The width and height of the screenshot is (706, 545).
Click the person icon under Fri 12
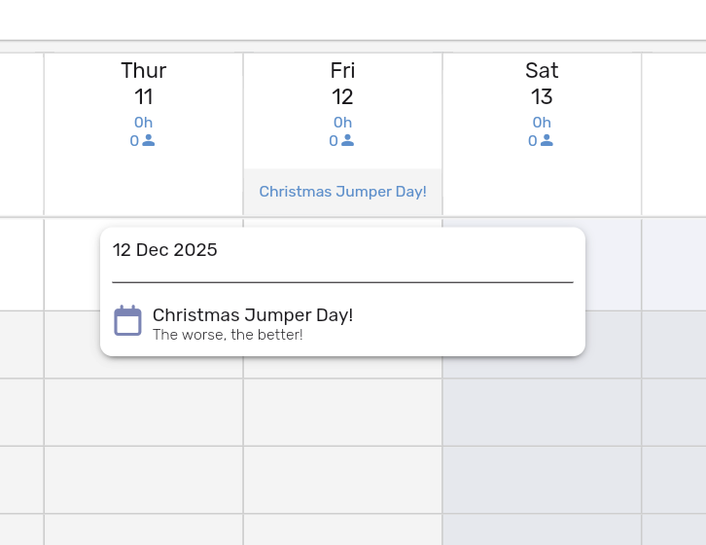(348, 140)
